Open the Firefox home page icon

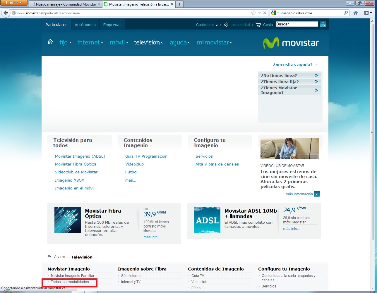click(x=356, y=13)
